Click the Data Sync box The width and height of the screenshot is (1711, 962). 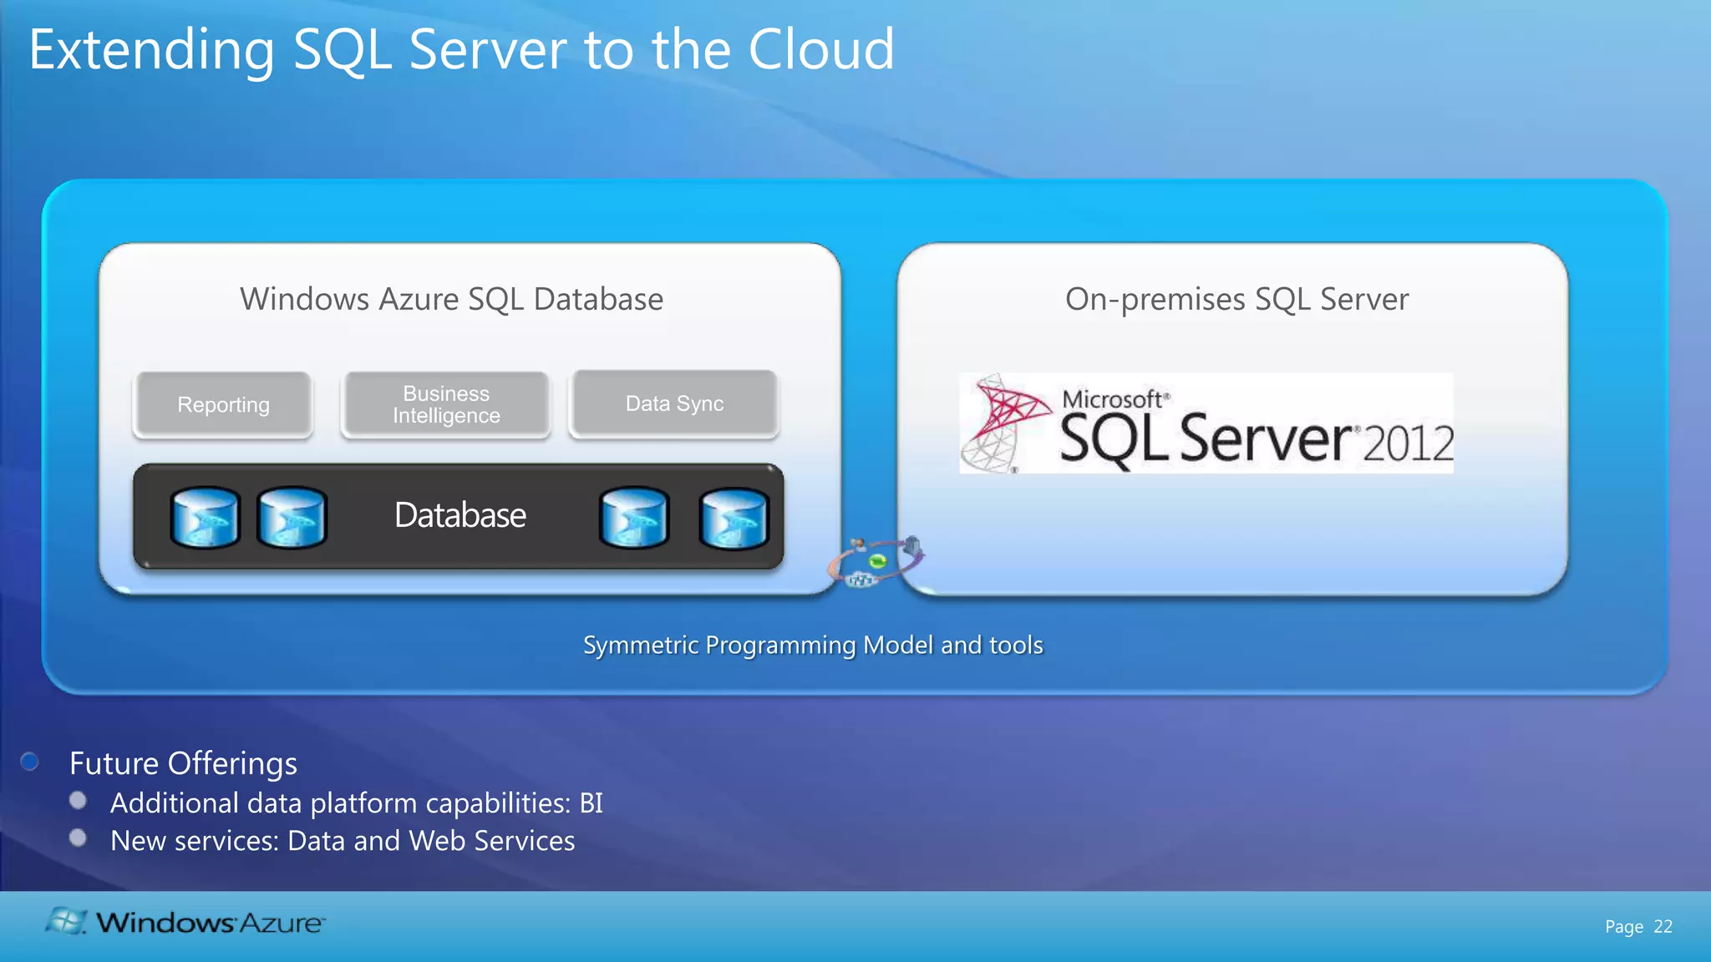tap(674, 404)
